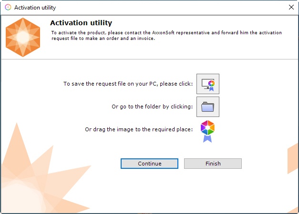This screenshot has height=214, width=299.
Task: Click the bold Activation utility heading
Action: [81, 23]
